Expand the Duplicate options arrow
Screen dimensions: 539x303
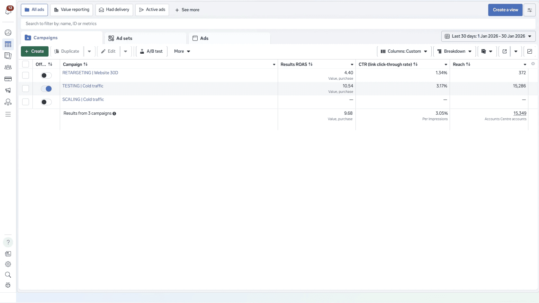coord(89,51)
